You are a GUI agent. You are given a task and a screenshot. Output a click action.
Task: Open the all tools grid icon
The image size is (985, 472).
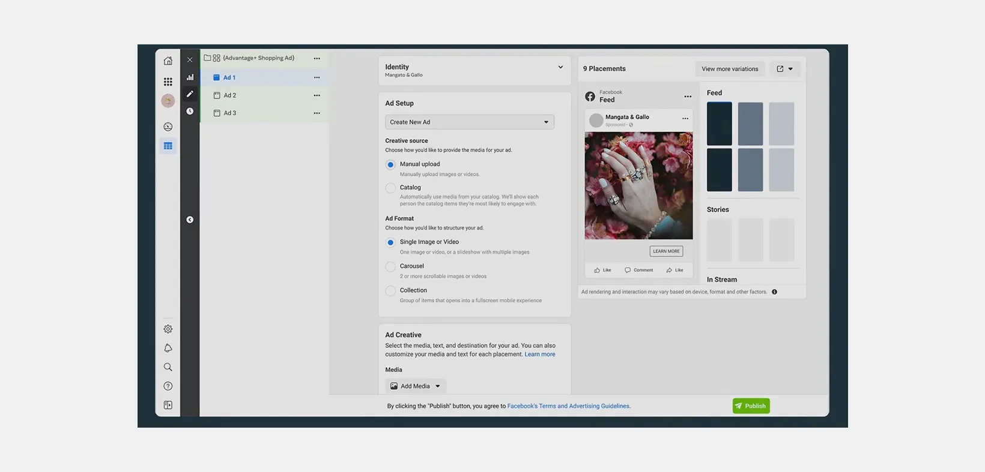[x=168, y=82]
